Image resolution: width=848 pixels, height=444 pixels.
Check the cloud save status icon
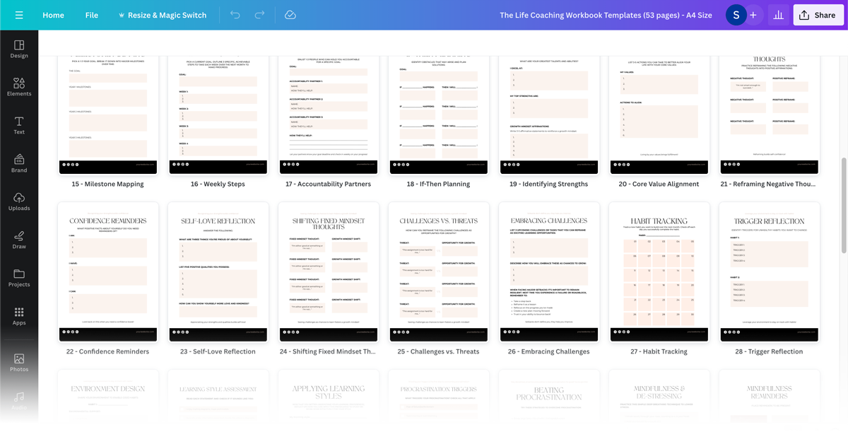tap(290, 15)
